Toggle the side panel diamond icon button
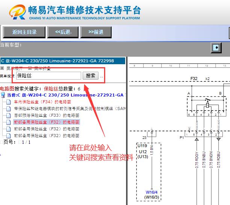230x205 pixels. [216, 47]
